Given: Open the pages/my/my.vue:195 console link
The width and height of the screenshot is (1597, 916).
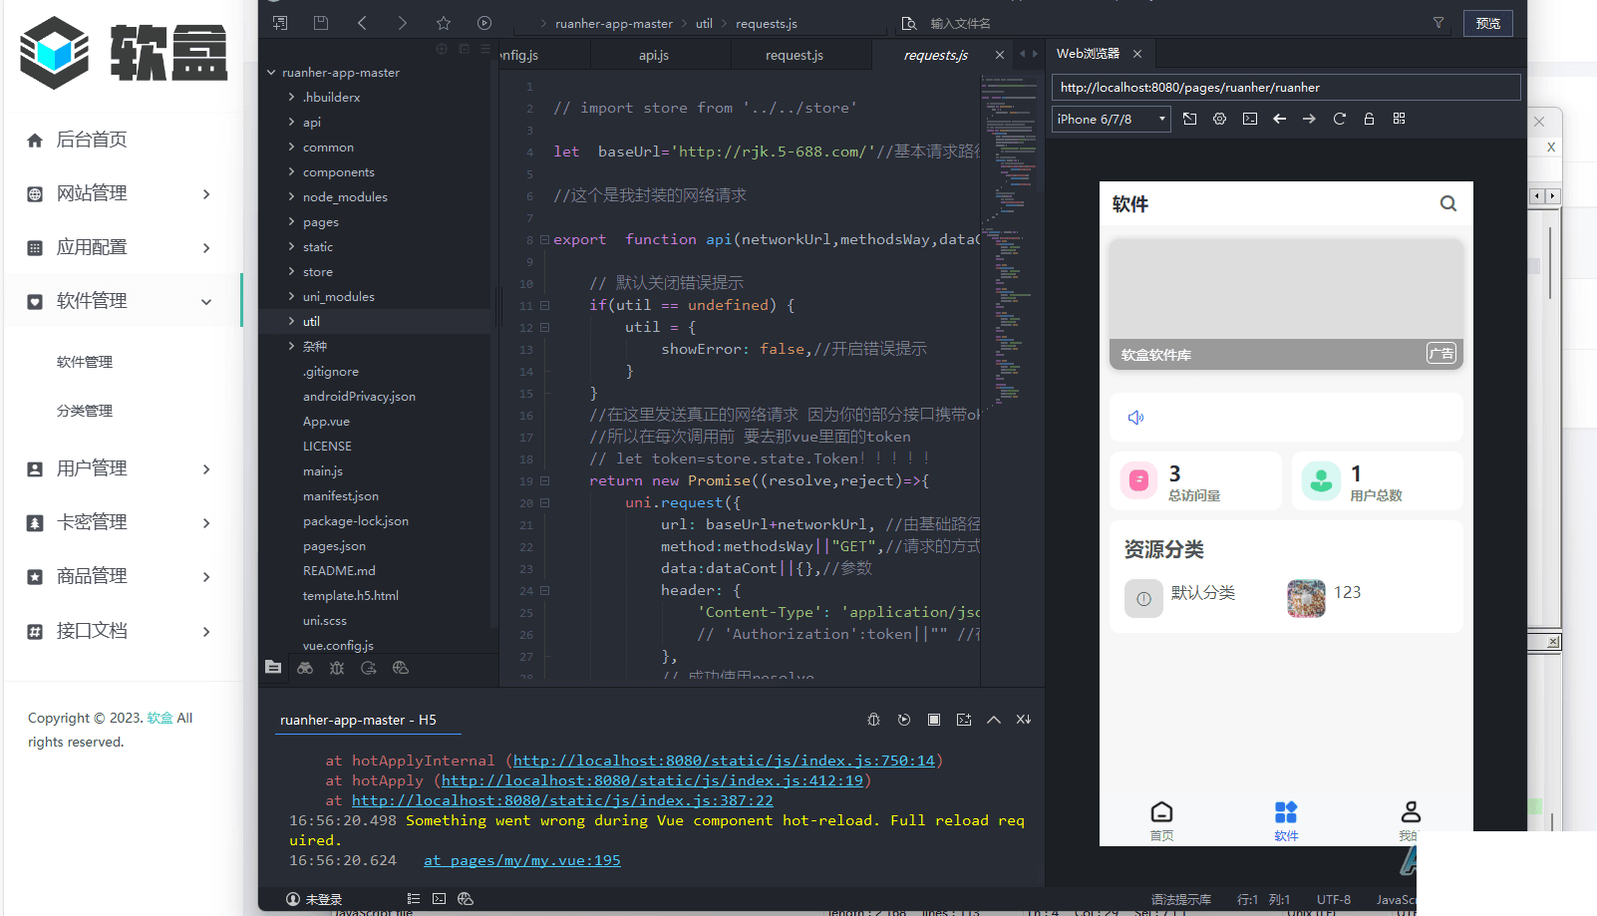Looking at the screenshot, I should (521, 860).
